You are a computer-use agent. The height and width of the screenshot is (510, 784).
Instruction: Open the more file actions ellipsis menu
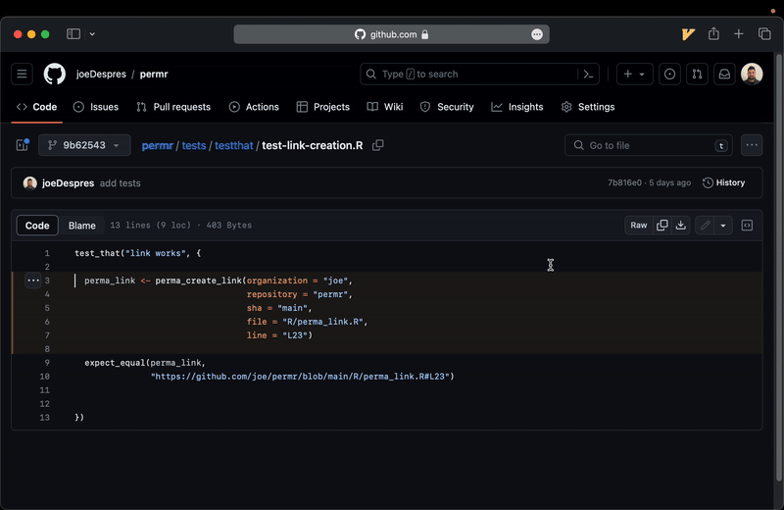752,145
